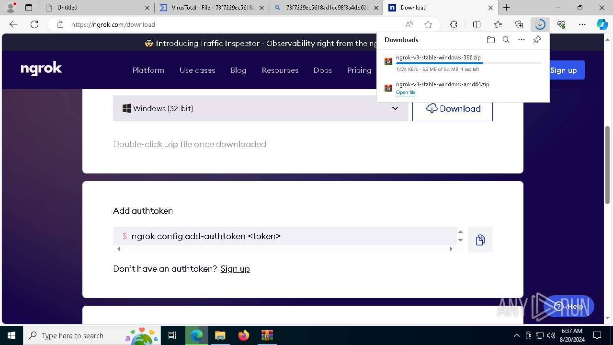Open Task View on taskbar

(x=172, y=335)
